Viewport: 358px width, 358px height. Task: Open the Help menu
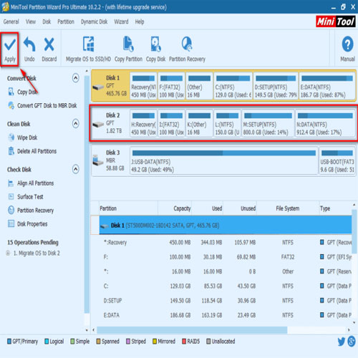140,21
